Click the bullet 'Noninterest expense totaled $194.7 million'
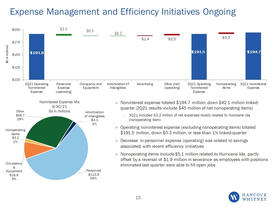Screen dimensions: 276x207 coord(189,105)
